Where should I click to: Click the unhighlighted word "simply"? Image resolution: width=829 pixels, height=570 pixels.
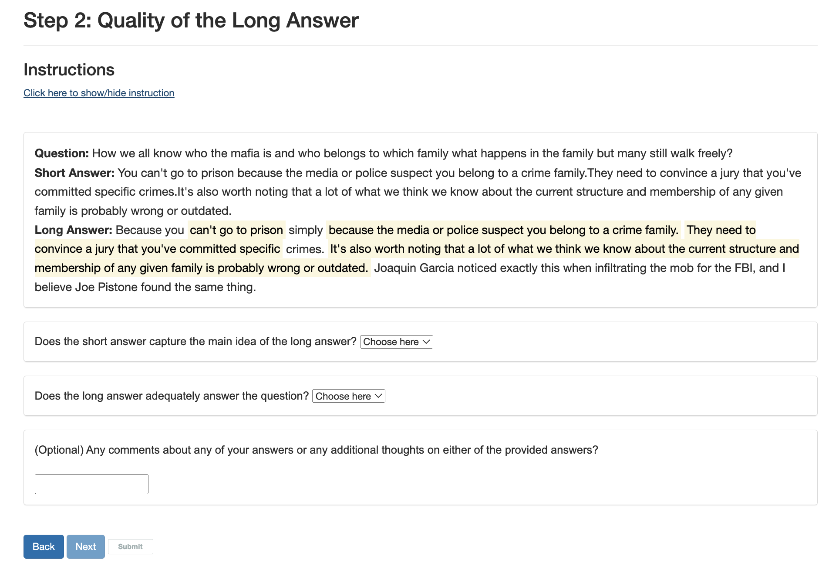click(x=306, y=230)
